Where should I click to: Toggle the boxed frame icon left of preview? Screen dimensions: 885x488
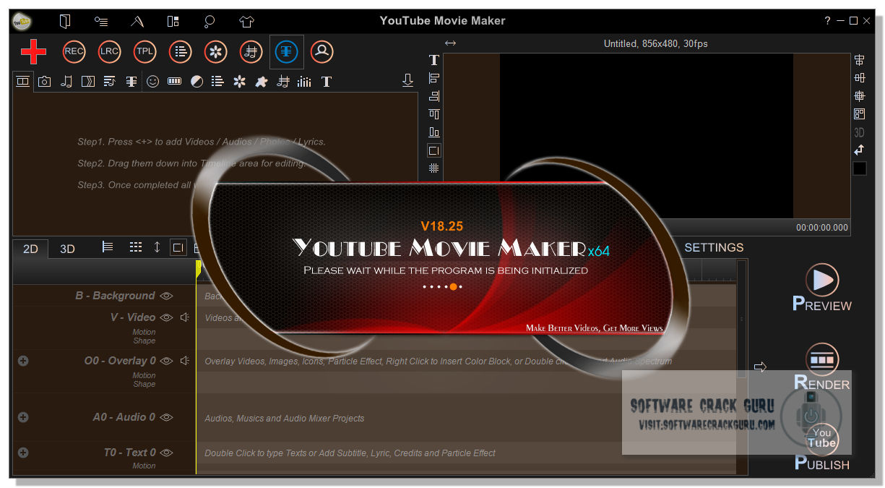pos(434,150)
